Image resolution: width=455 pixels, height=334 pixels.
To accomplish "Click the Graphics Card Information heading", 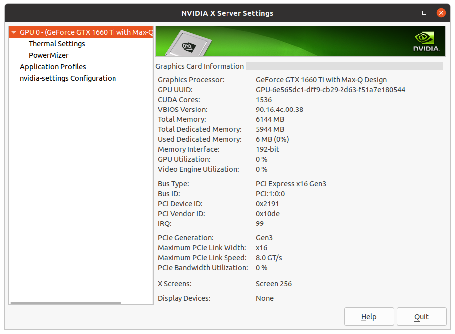I will tap(200, 66).
